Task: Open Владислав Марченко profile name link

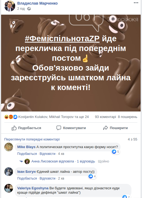Action: coord(37,3)
